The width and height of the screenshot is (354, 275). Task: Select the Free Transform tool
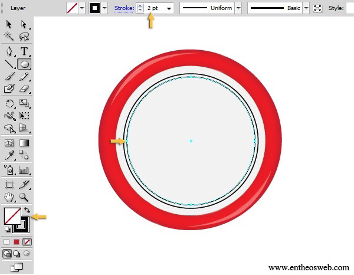24,116
